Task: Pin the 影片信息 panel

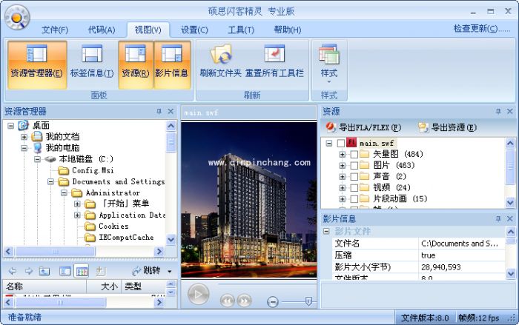Action: click(x=498, y=218)
